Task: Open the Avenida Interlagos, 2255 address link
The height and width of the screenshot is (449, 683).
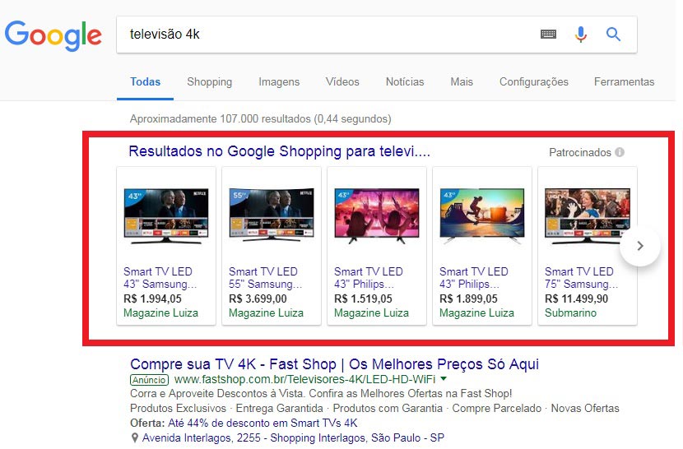Action: point(293,437)
